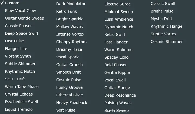Choose the Classic Swell preset

[163, 4]
